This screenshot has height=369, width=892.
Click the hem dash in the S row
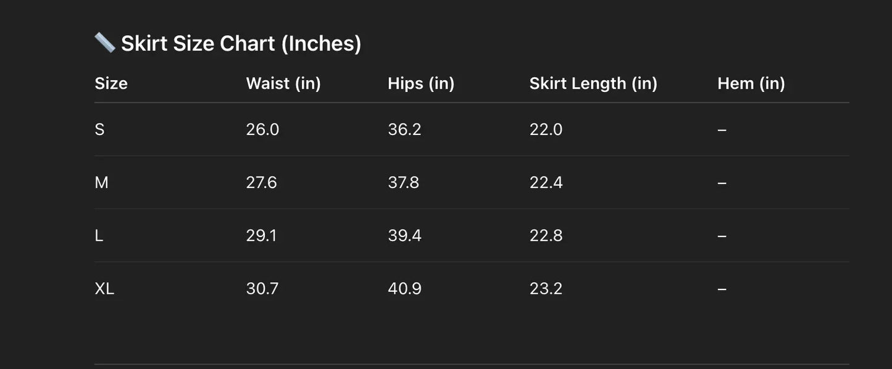[x=722, y=130]
